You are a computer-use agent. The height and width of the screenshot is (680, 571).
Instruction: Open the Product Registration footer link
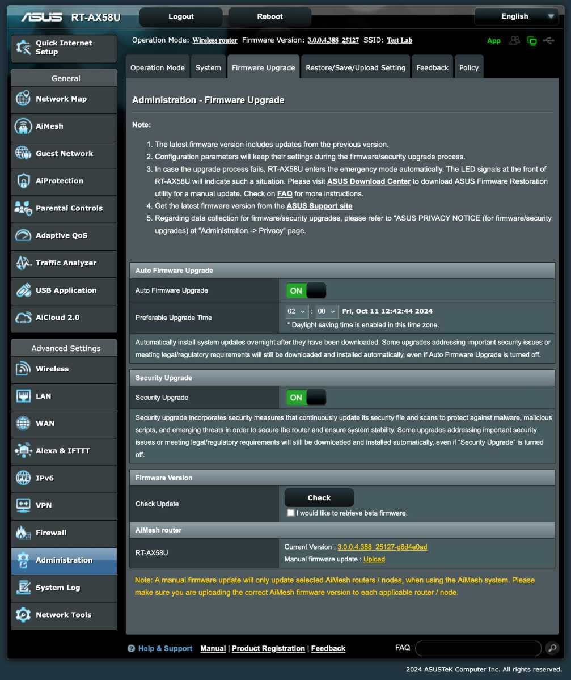pos(268,648)
